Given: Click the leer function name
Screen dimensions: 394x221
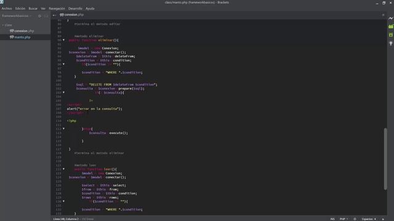Looking at the screenshot, I should [x=108, y=169].
